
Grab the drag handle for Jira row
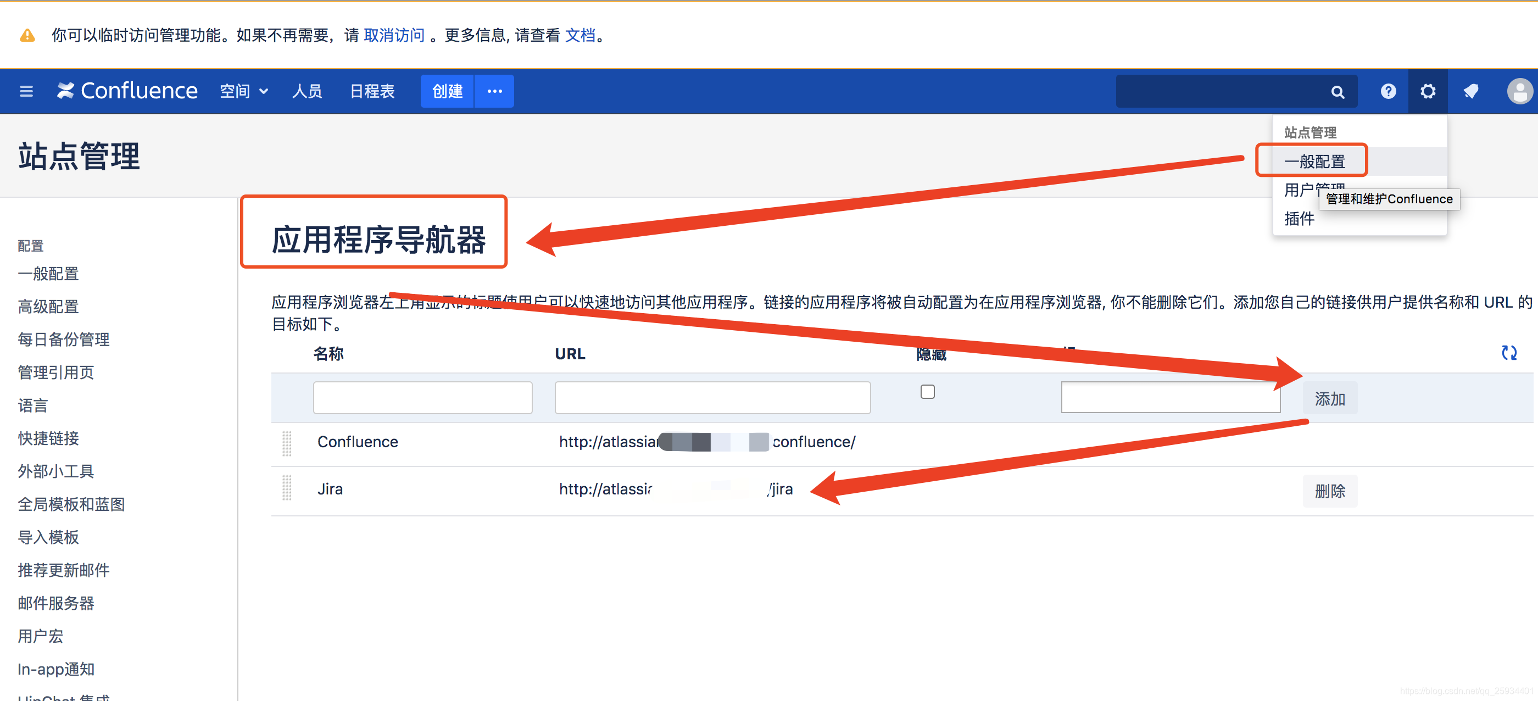pos(287,487)
